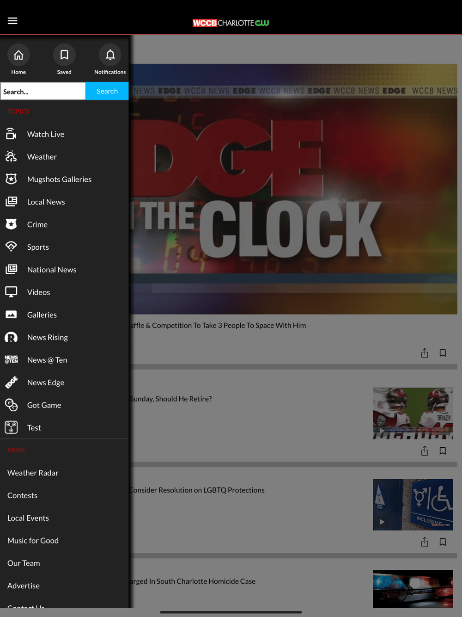Viewport: 462px width, 617px height.
Task: Share the space raffle story
Action: point(425,353)
